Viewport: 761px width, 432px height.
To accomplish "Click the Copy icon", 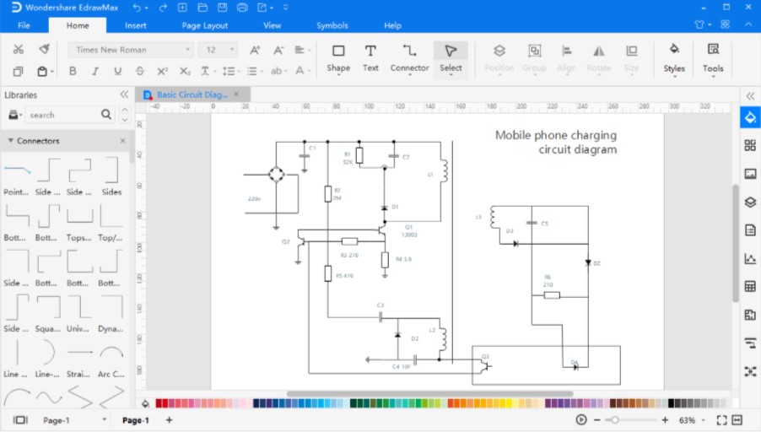I will pos(18,72).
